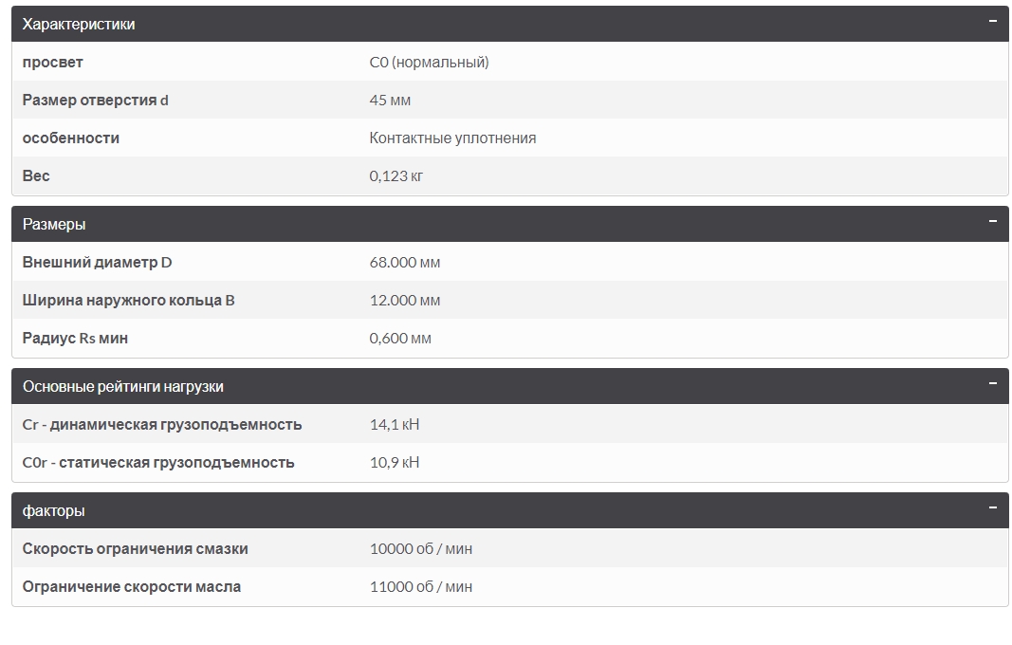Screen dimensions: 1012x645
Task: Click the minus icon on факторы header
Action: (992, 507)
